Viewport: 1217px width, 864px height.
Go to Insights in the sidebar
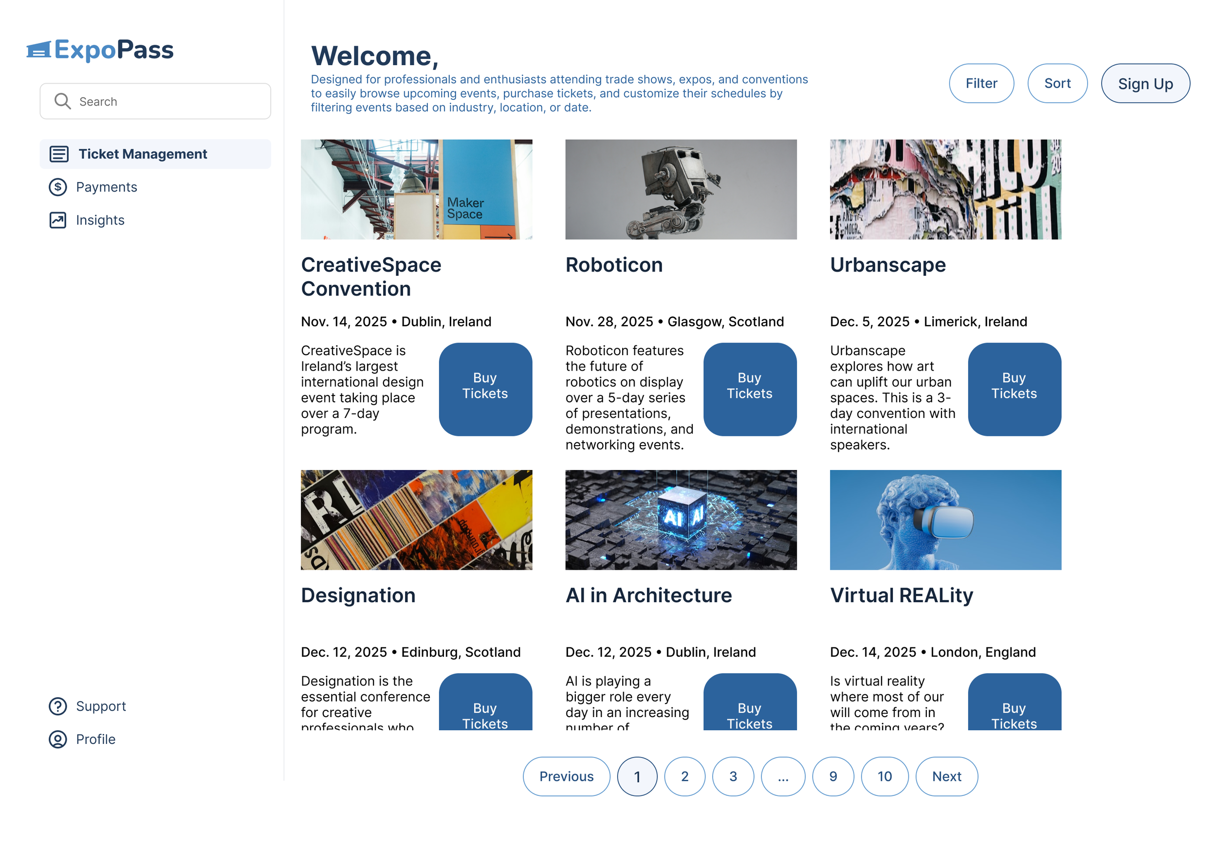coord(100,220)
